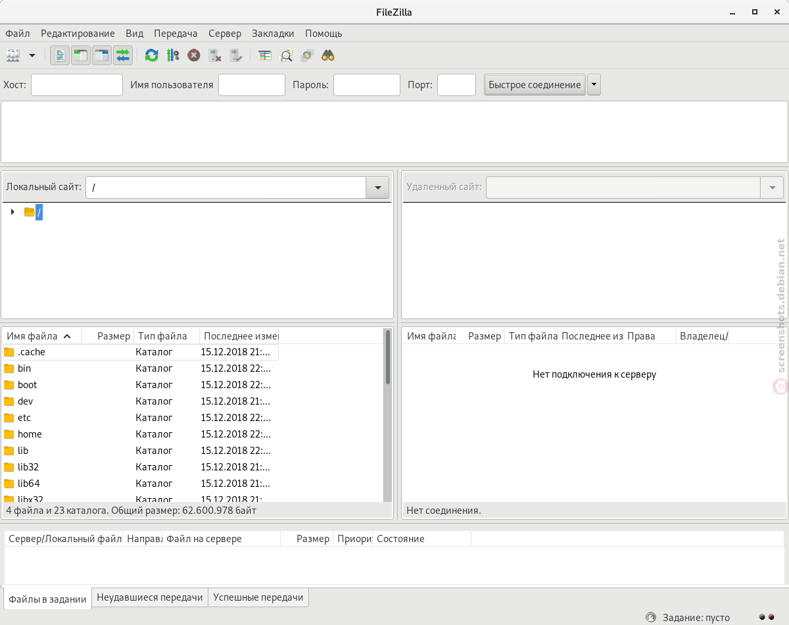Viewport: 789px width, 625px height.
Task: Click the queue Файл на сервере column header
Action: click(222, 539)
